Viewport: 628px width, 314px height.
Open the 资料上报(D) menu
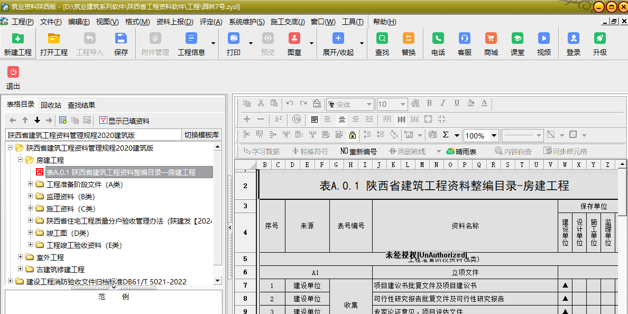tap(174, 22)
